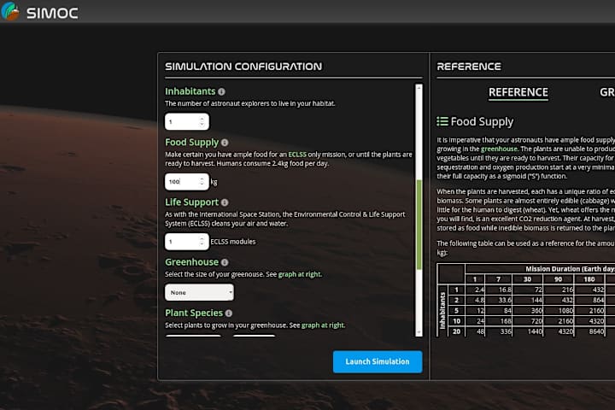Image resolution: width=615 pixels, height=410 pixels.
Task: Click the Inhabitants number field
Action: click(187, 121)
